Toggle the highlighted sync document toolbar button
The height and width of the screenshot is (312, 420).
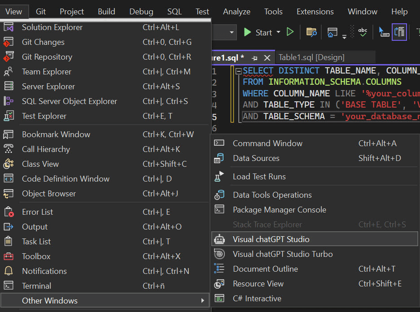click(399, 32)
